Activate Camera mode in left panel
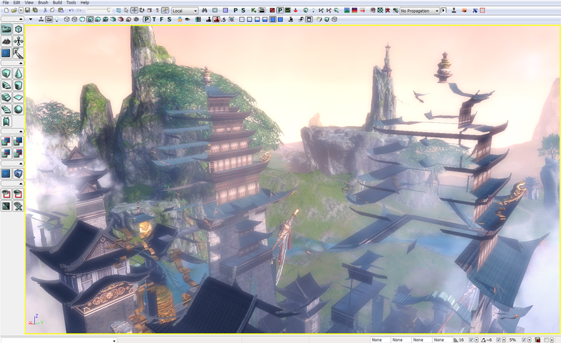561x343 pixels. click(x=6, y=29)
